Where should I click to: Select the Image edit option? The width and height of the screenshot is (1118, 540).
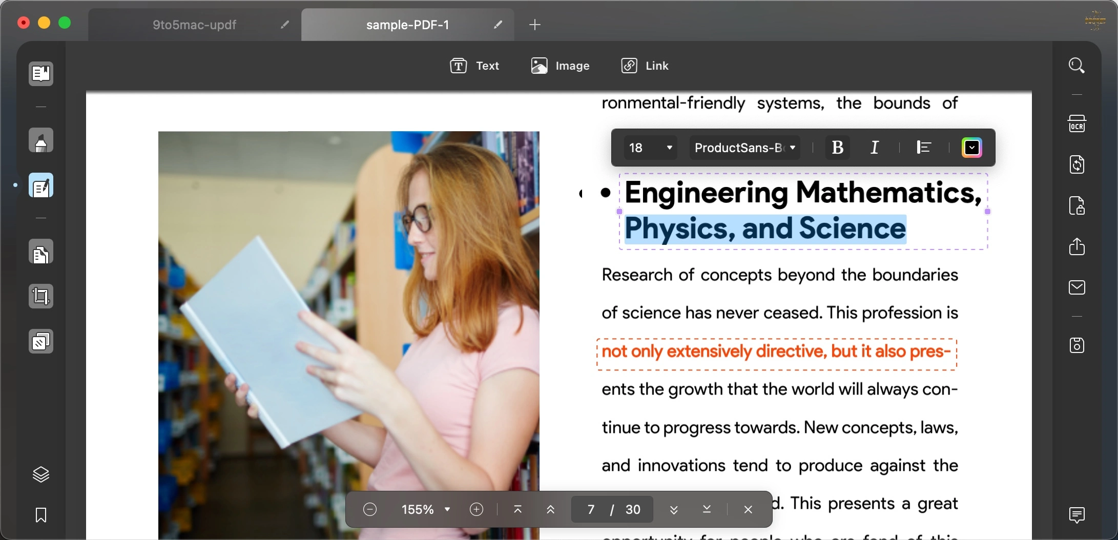[x=560, y=66]
